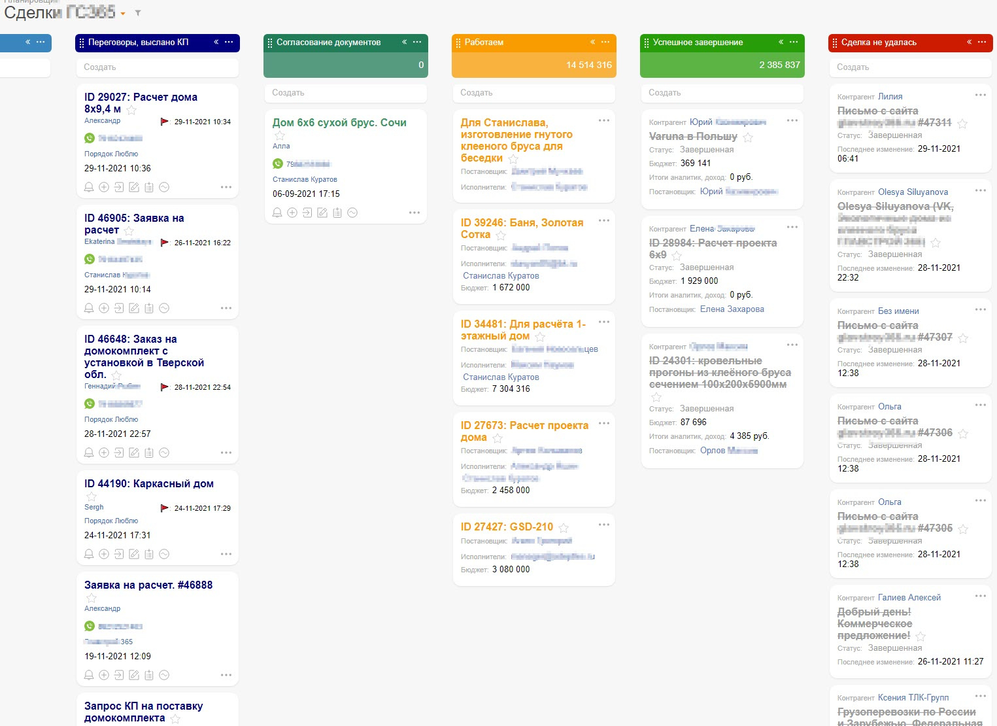Toggle the favorite star on ID 29027 card
Screen dimensions: 997x726
point(131,110)
